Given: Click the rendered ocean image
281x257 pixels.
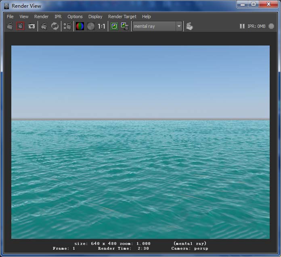Looking at the screenshot, I should click(140, 142).
